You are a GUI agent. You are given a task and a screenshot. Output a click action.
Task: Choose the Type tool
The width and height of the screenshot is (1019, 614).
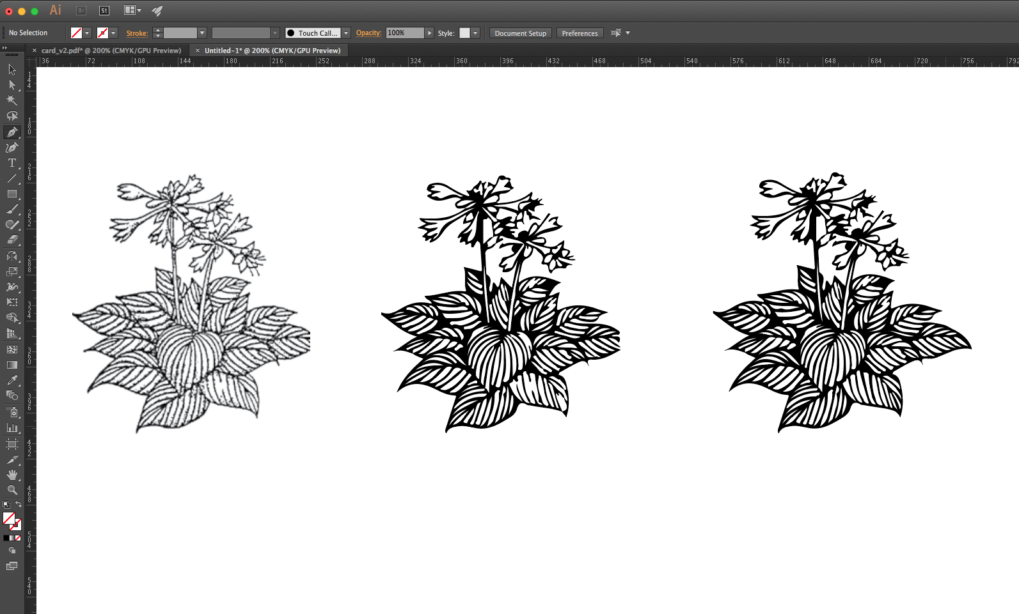point(12,163)
